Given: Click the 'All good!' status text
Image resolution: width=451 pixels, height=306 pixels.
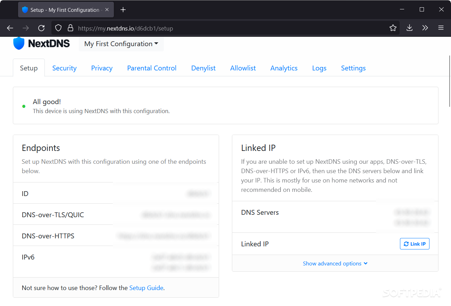Looking at the screenshot, I should [x=47, y=102].
